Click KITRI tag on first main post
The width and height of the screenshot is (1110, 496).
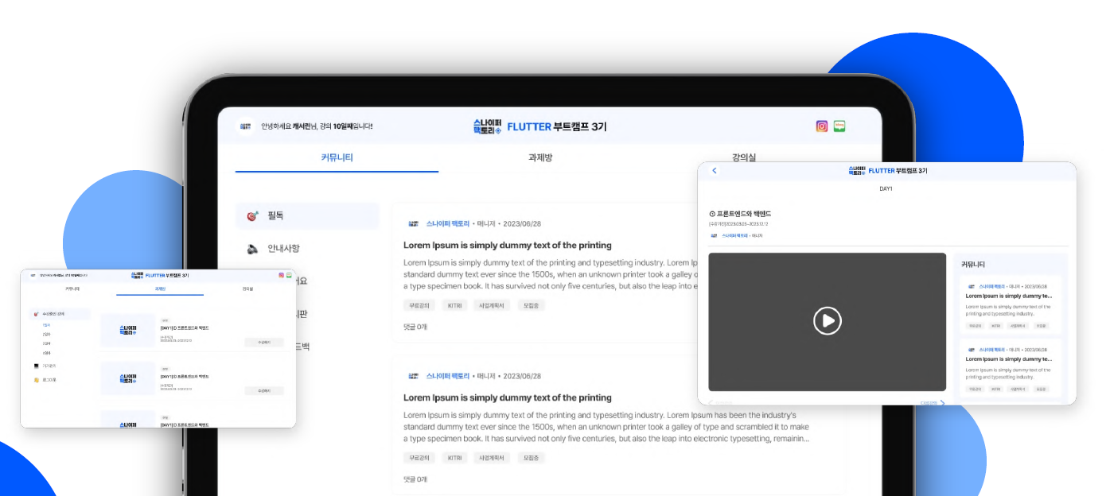point(454,305)
